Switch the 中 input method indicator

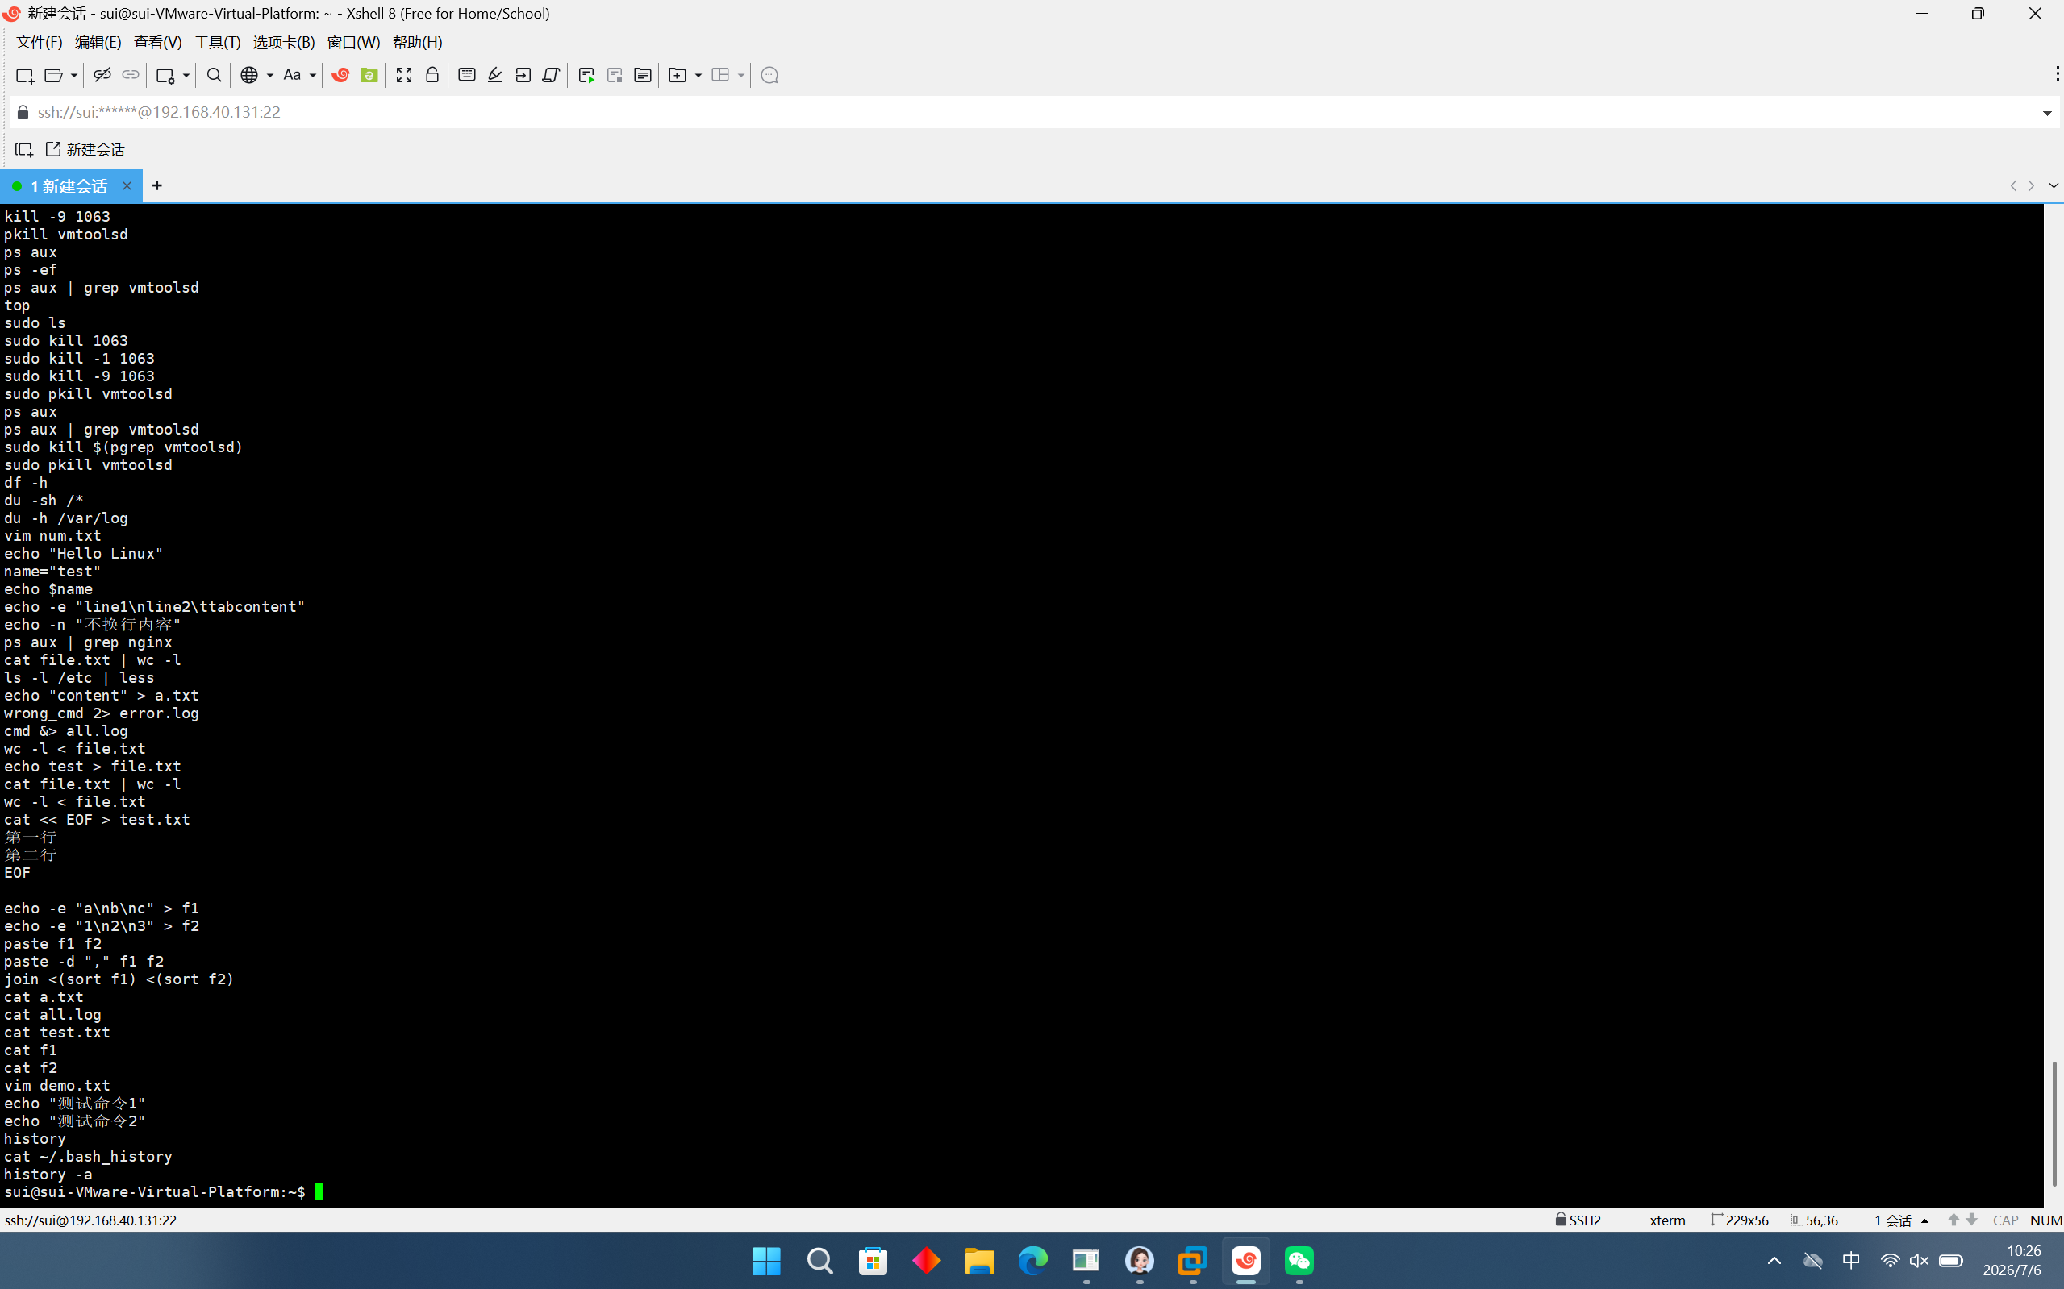[1851, 1261]
